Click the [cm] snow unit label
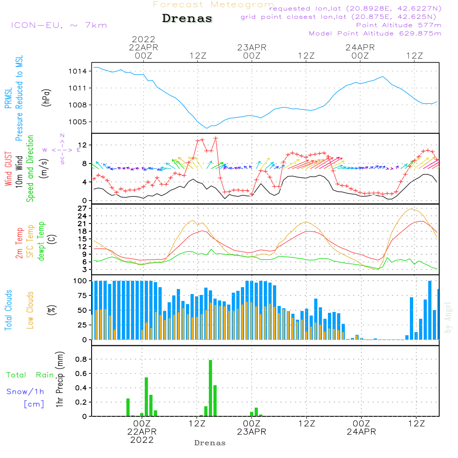 (x=34, y=404)
